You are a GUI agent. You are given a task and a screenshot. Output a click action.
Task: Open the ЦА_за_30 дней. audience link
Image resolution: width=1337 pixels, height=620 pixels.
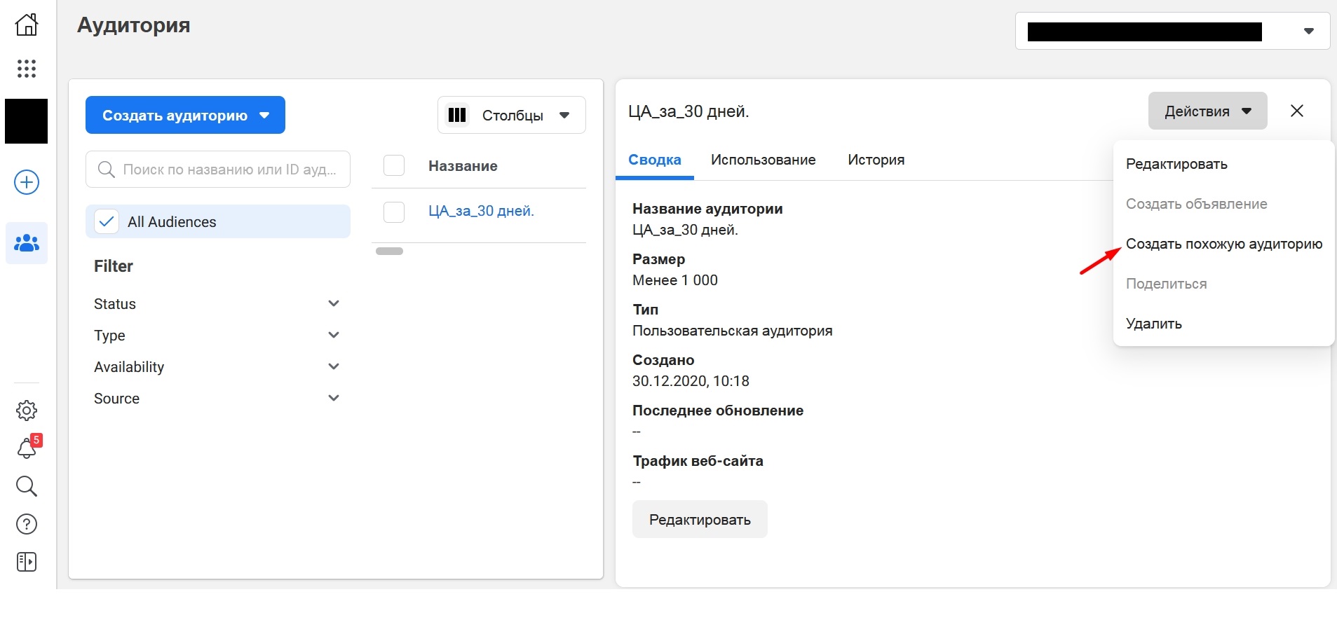coord(481,211)
